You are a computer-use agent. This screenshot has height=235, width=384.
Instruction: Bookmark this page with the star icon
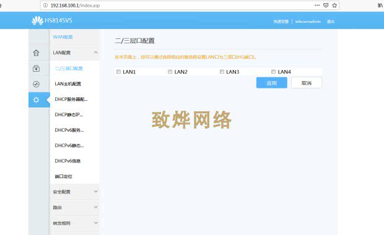pos(334,5)
